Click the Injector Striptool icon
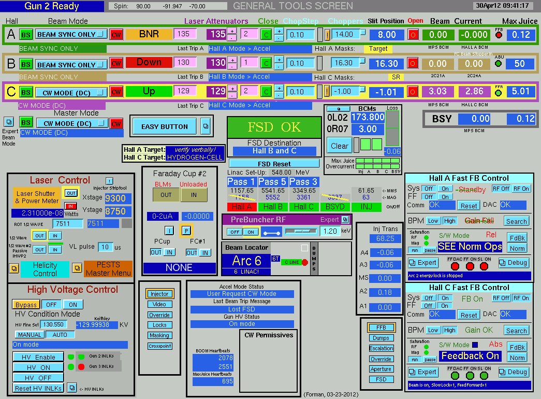Image resolution: width=541 pixels, height=399 pixels. [109, 181]
